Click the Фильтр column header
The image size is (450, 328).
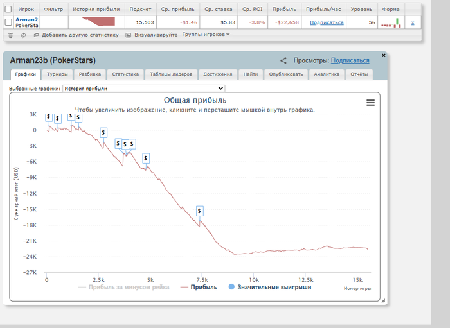click(x=53, y=9)
